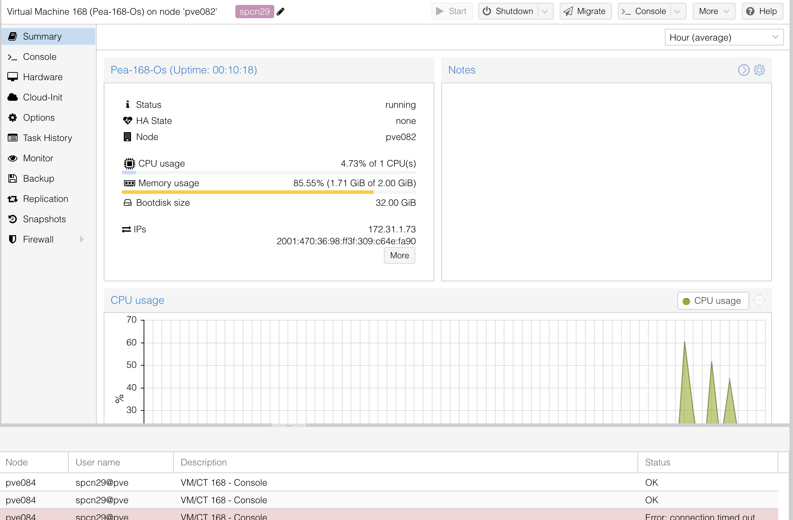Viewport: 793px width, 520px height.
Task: Open the Shutdown options dropdown arrow
Action: coord(545,11)
